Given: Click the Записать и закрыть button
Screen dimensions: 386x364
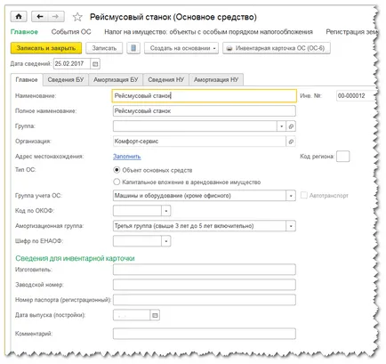Looking at the screenshot, I should coord(46,48).
